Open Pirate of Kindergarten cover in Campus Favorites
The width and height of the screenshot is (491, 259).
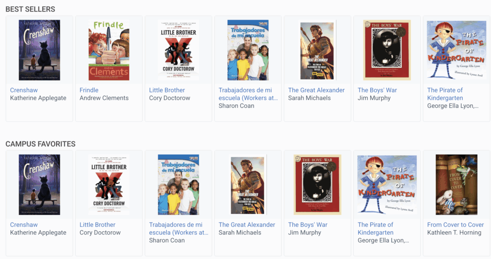pos(387,184)
